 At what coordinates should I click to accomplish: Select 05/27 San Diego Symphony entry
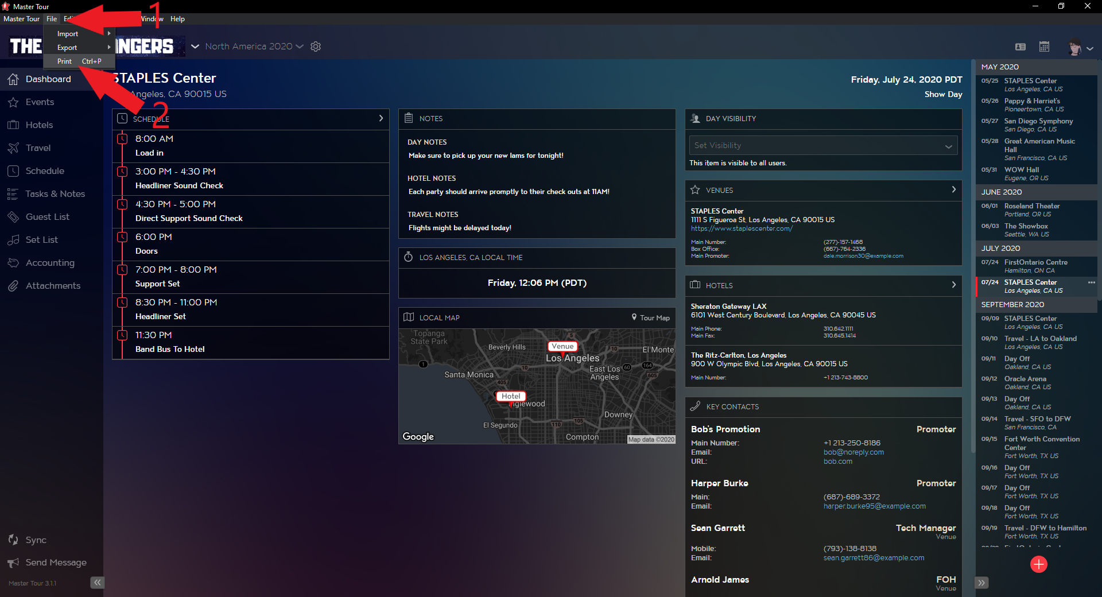(x=1036, y=125)
